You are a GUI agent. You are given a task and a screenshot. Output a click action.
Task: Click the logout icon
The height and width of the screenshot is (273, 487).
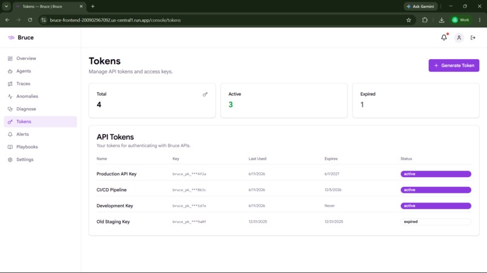point(472,37)
